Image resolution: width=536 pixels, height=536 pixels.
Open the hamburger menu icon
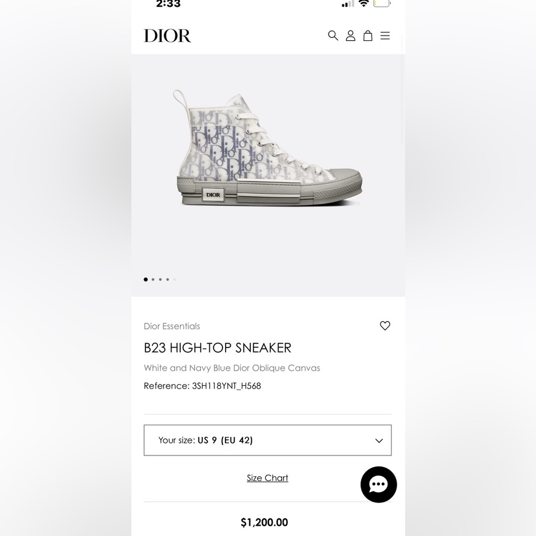tap(385, 35)
